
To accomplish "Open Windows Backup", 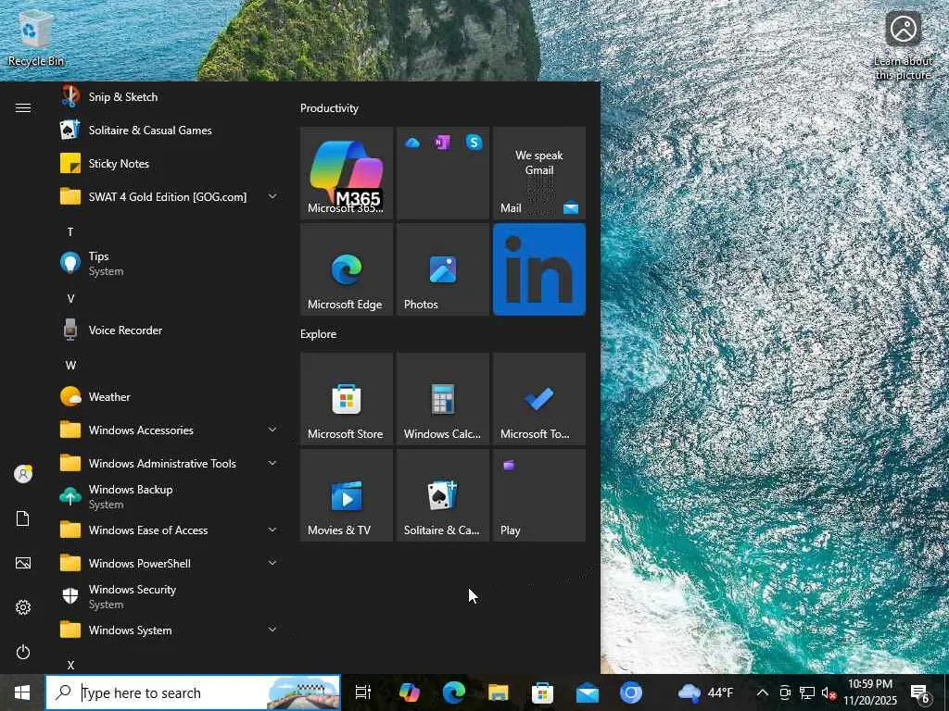I will [169, 496].
